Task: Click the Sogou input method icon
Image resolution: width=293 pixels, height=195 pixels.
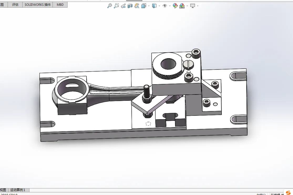Action: (x=288, y=192)
